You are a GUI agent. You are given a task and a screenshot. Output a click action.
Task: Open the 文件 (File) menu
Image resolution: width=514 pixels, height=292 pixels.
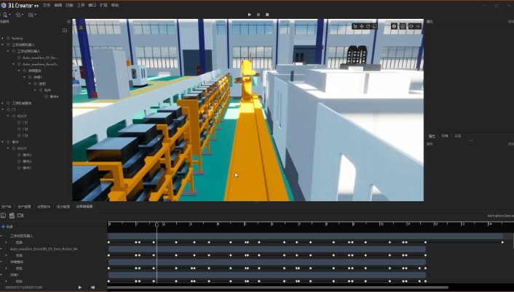tap(47, 4)
